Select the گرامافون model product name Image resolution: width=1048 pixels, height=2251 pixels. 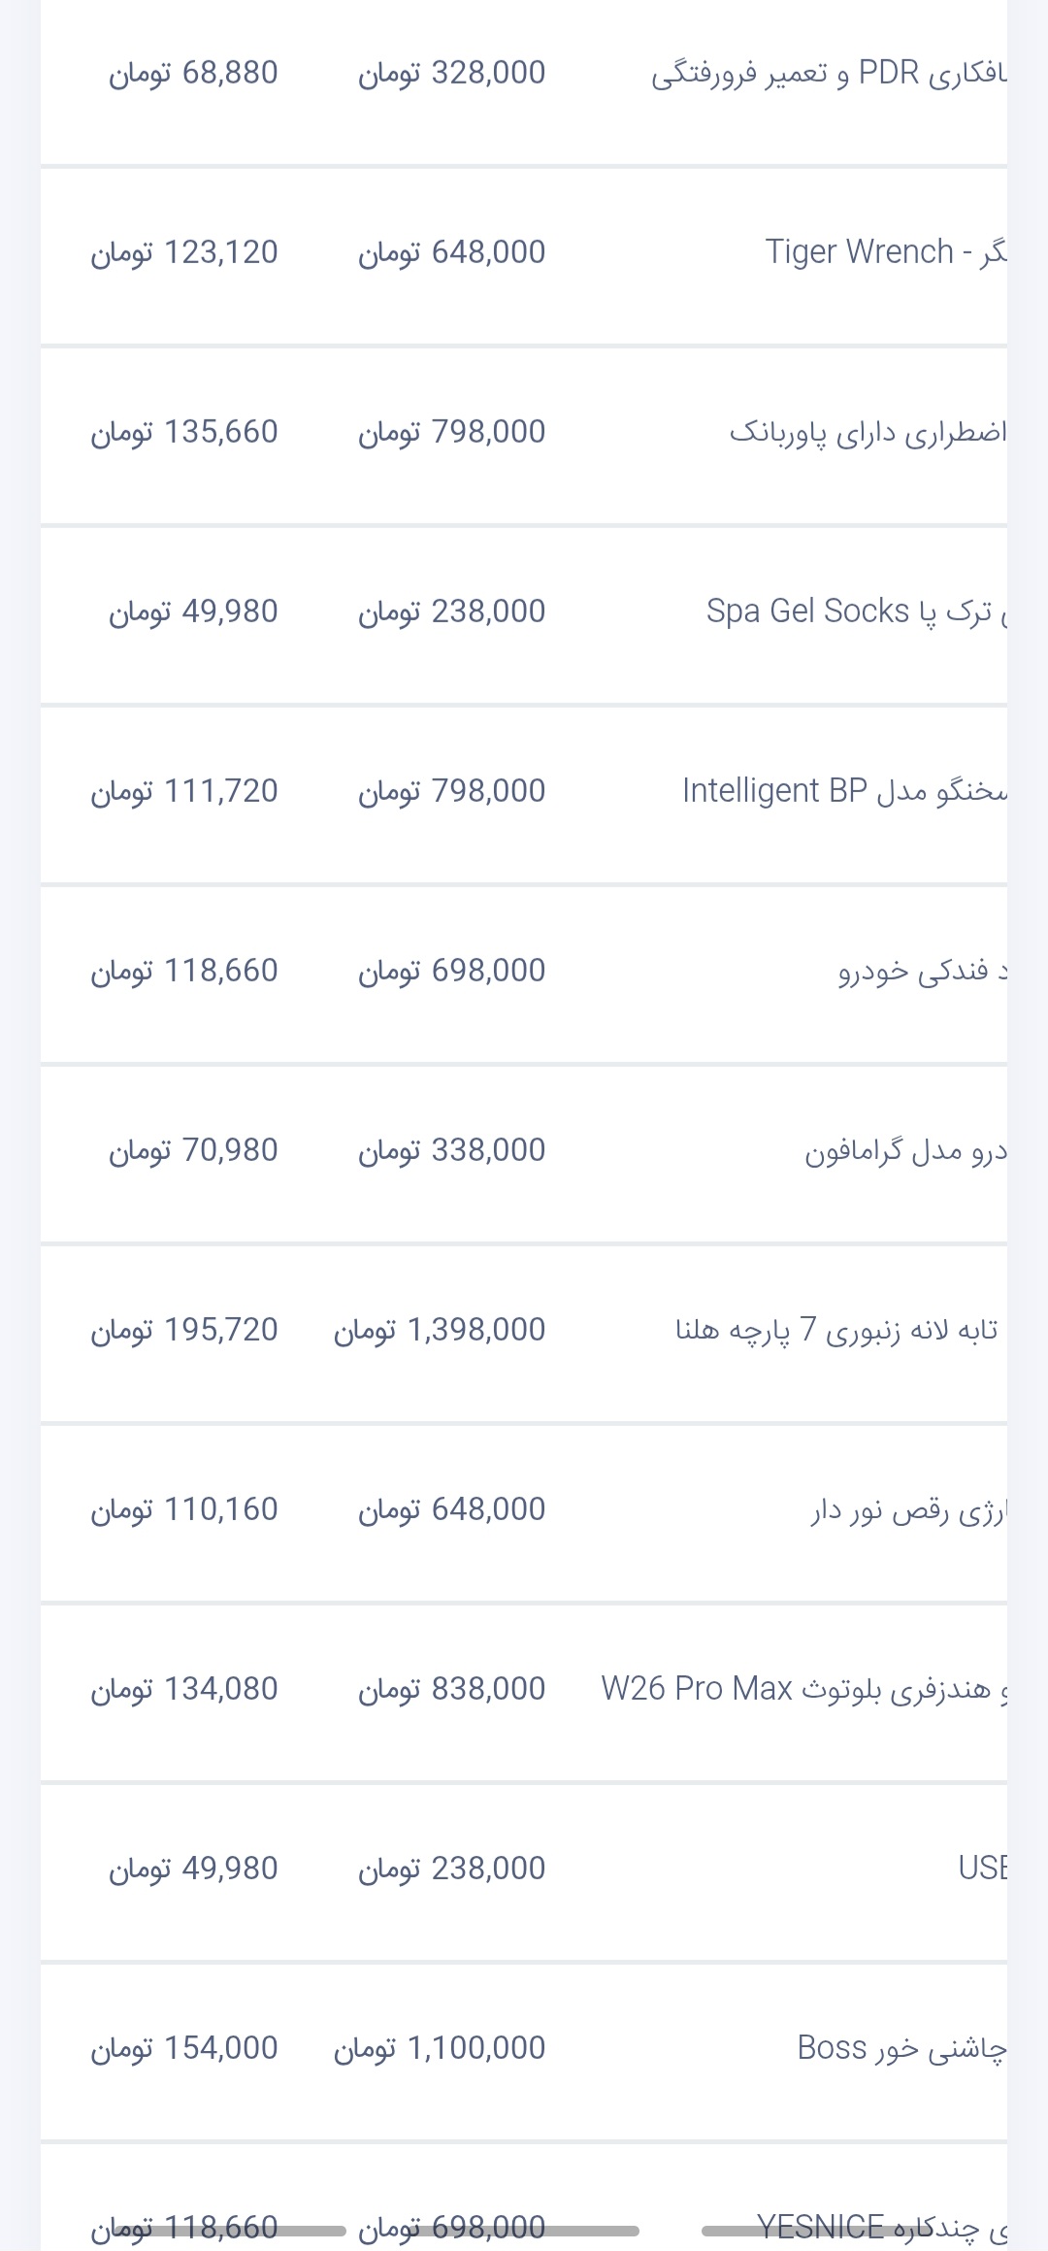pos(904,1150)
